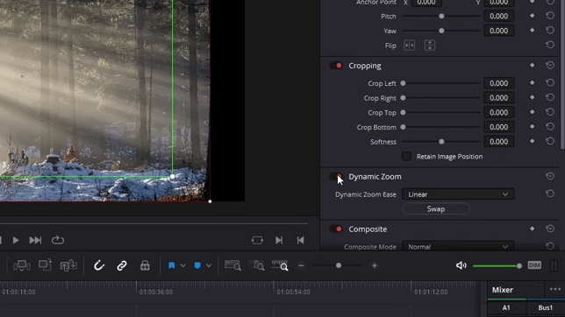The height and width of the screenshot is (317, 565).
Task: Open the Dynamic Zoom Ease dropdown
Action: pyautogui.click(x=458, y=194)
